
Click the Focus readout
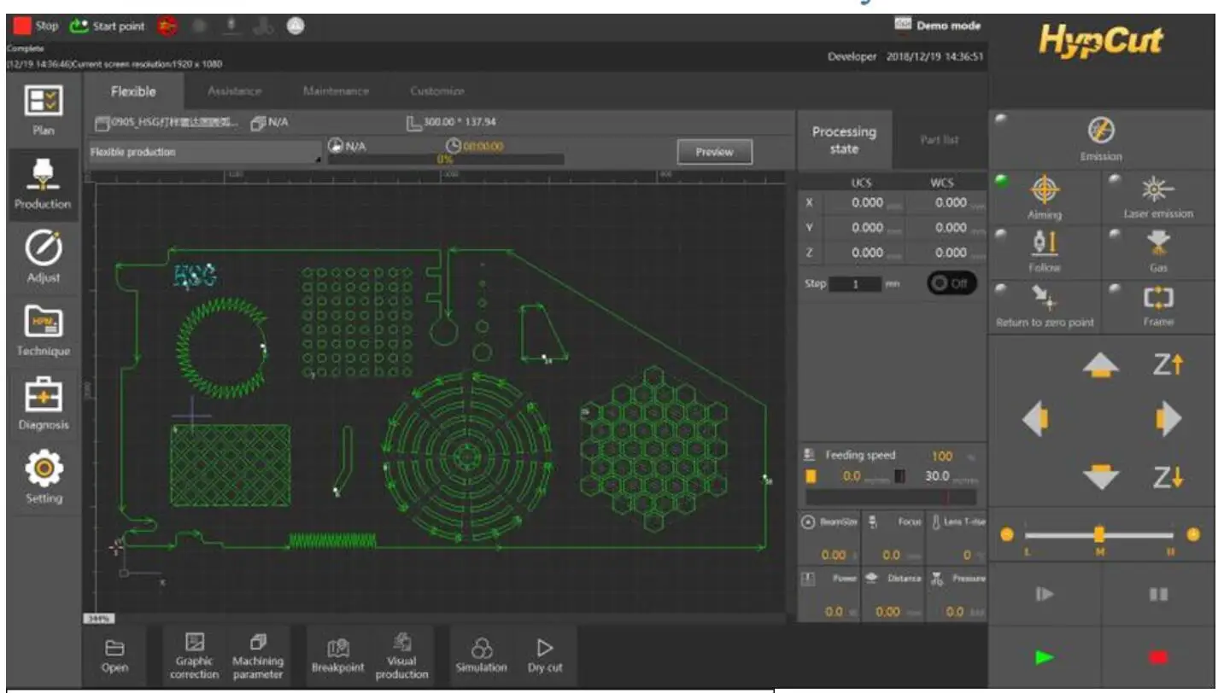(893, 539)
